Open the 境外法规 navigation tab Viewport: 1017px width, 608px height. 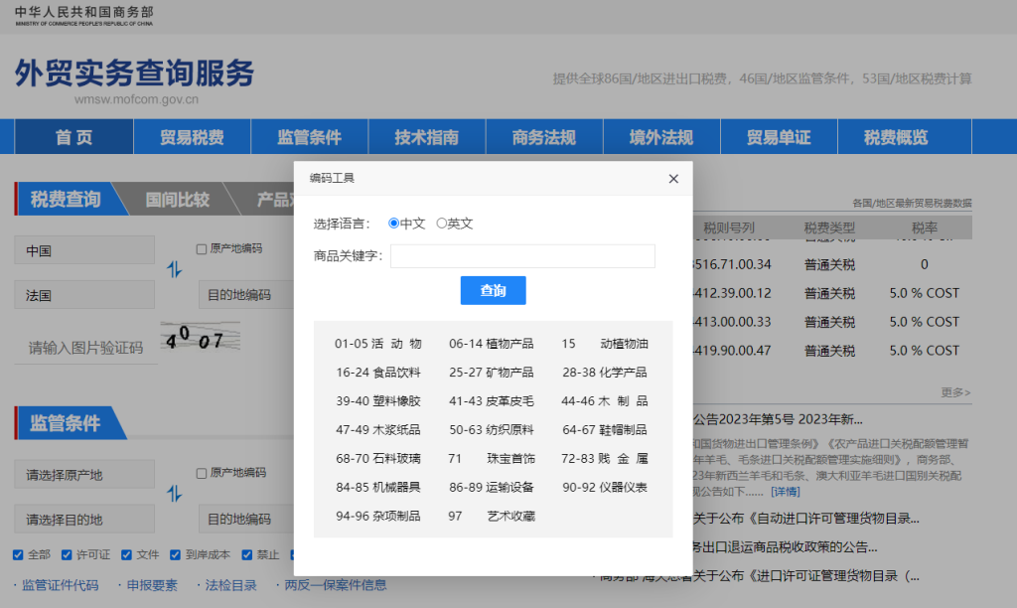tap(661, 137)
